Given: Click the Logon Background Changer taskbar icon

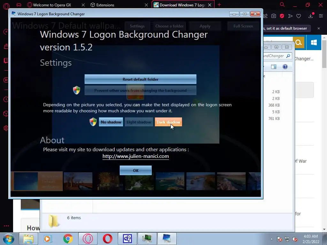Looking at the screenshot, I should point(167,239).
